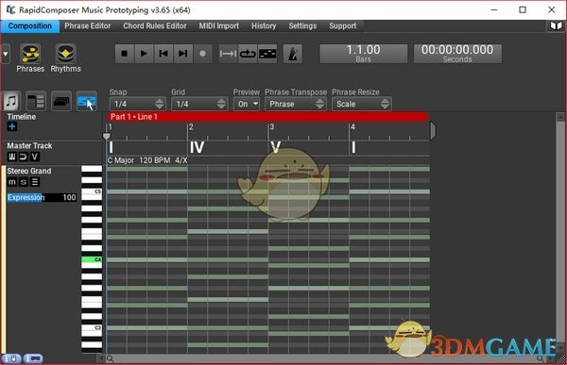Open the Preview On dropdown
This screenshot has width=567, height=365.
click(x=247, y=104)
